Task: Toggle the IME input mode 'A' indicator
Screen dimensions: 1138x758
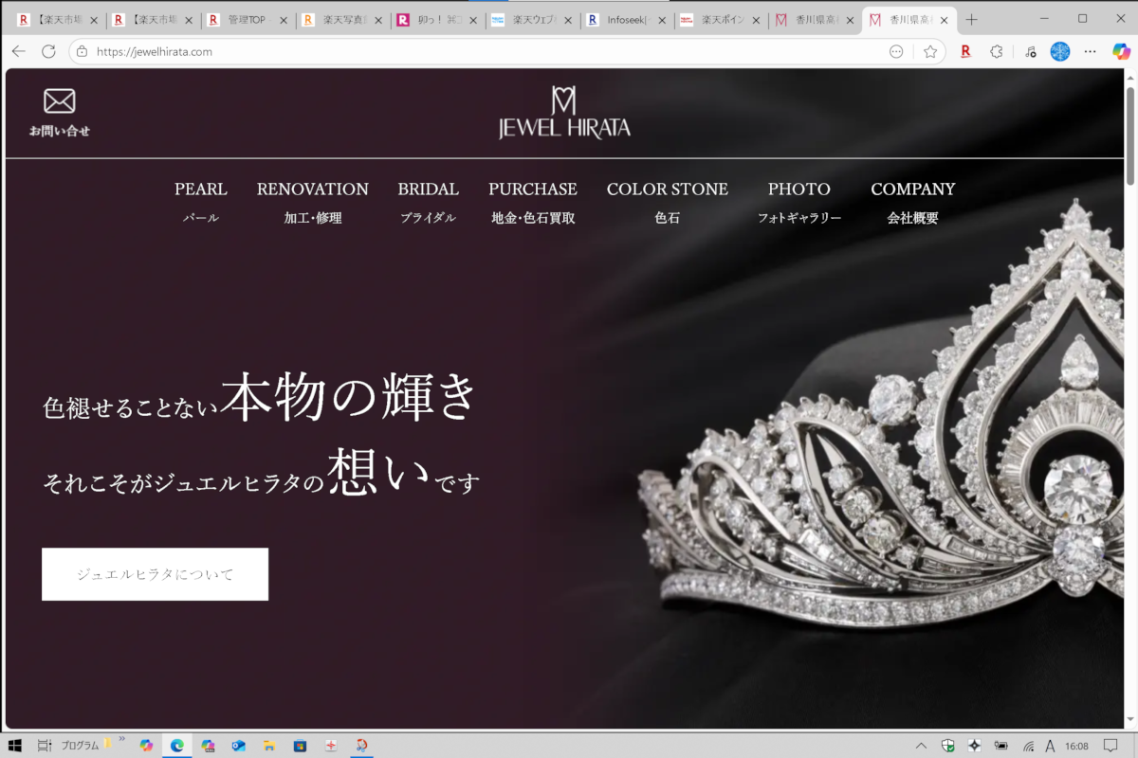Action: [1050, 746]
